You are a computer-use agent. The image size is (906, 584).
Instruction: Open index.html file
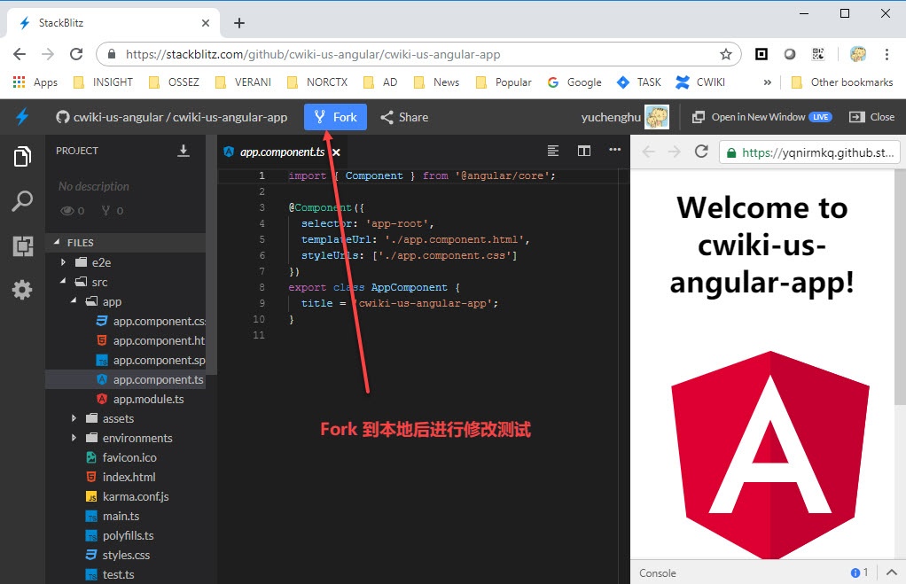tap(121, 477)
